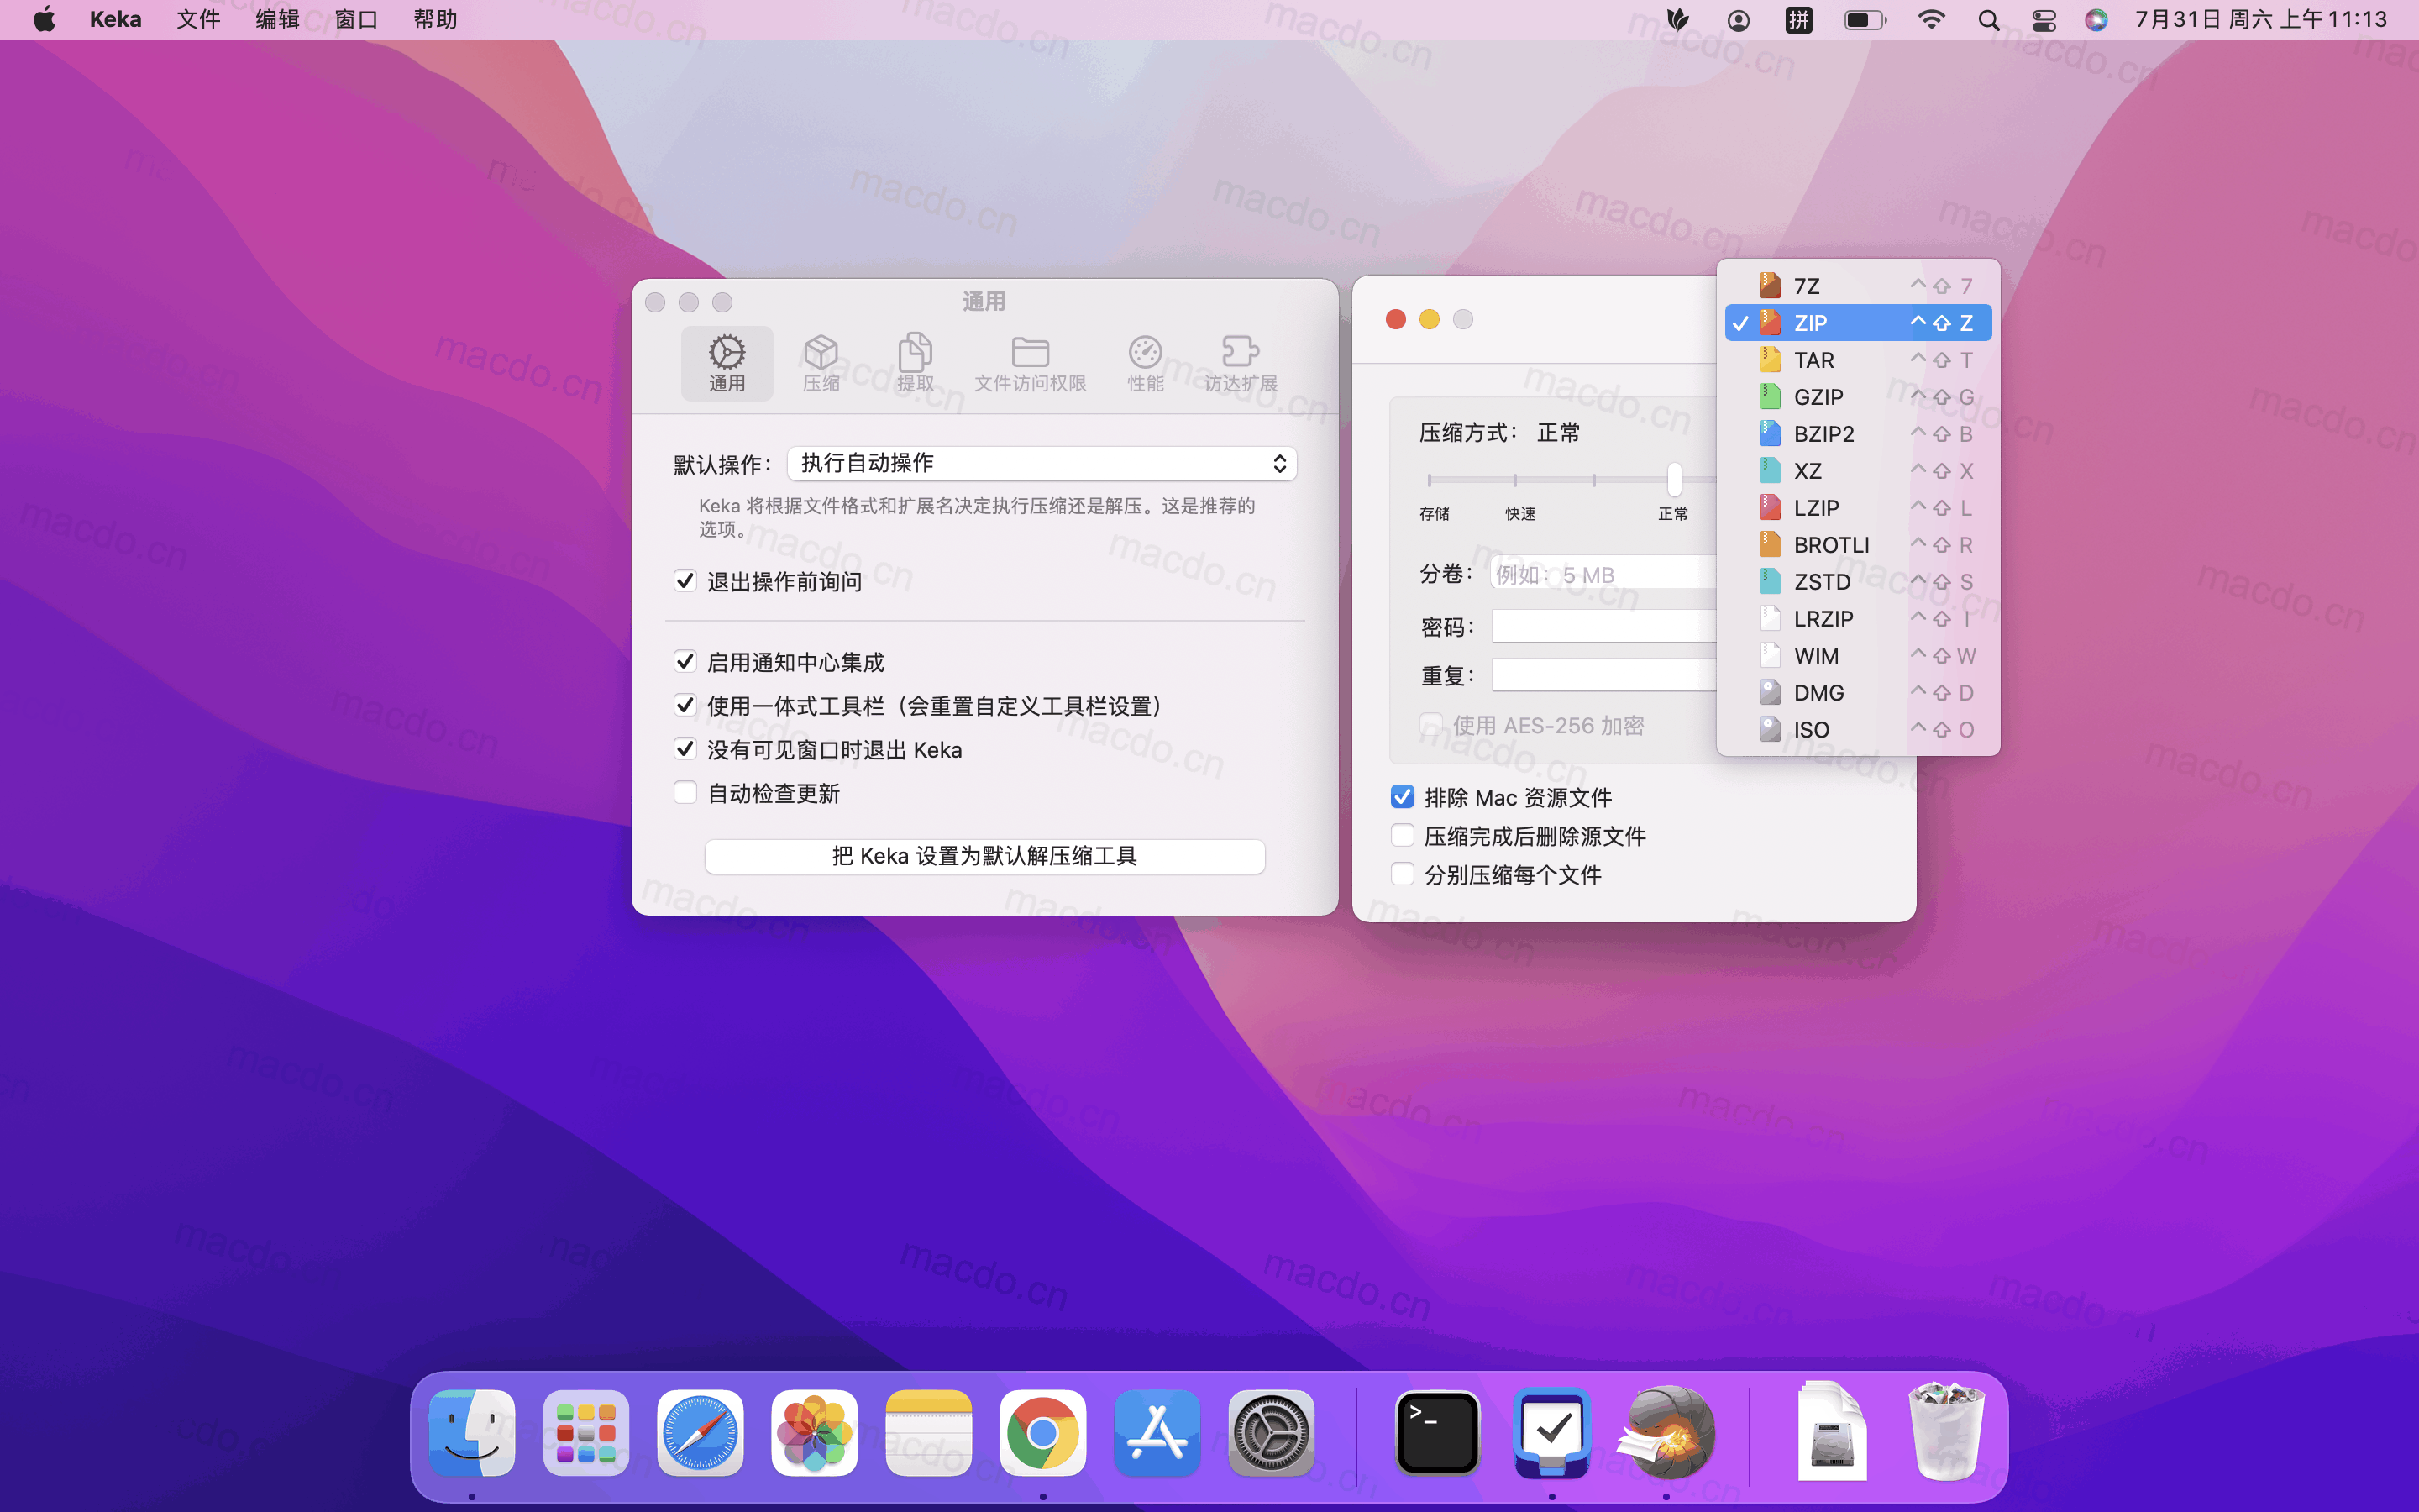Viewport: 2419px width, 1512px height.
Task: Choose XZ format from the menu
Action: pyautogui.click(x=1858, y=471)
